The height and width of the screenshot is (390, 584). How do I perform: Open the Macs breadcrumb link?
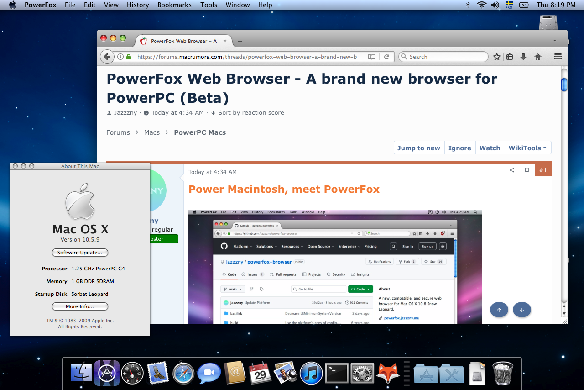[x=152, y=132]
